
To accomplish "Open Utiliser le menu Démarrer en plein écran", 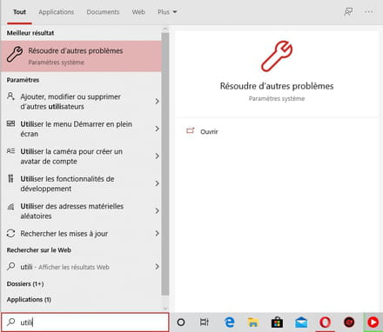I will (81, 129).
